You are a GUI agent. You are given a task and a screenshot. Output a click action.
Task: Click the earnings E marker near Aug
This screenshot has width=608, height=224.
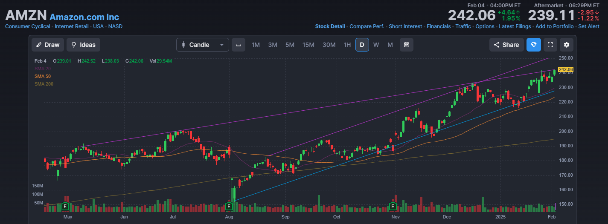[x=229, y=207]
